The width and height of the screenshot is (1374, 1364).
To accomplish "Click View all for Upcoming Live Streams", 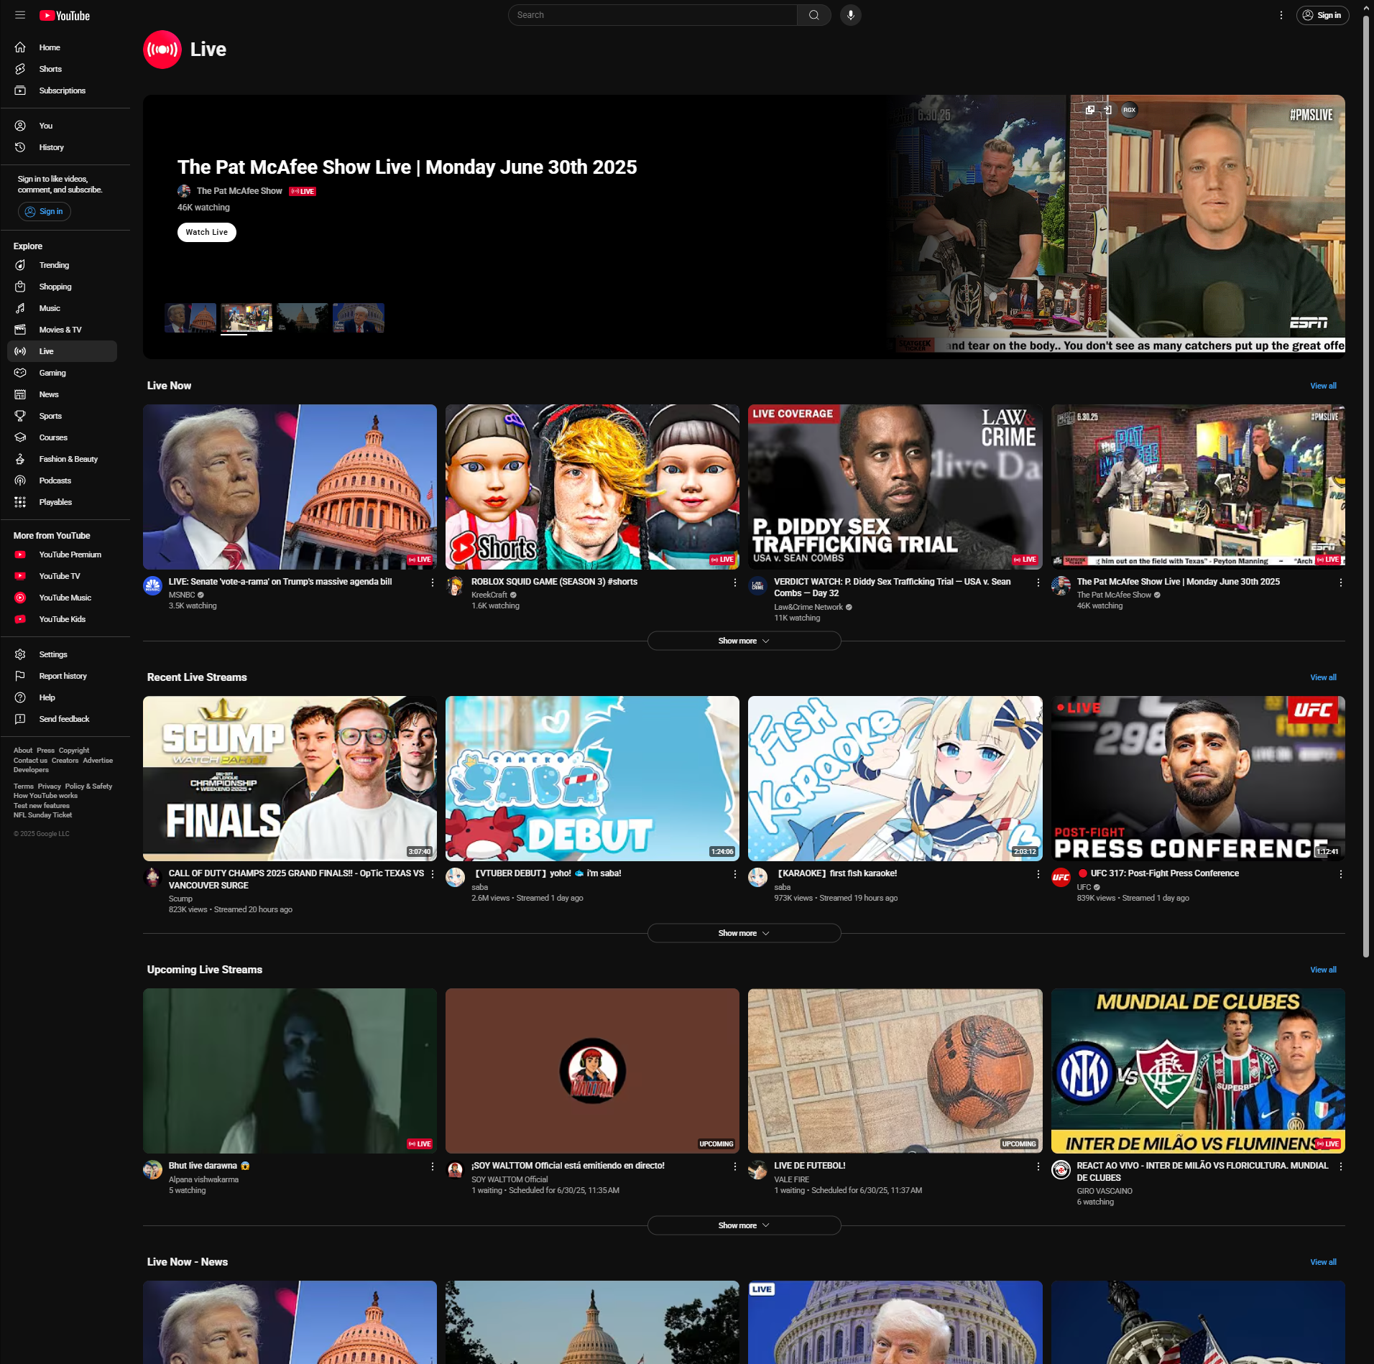I will (x=1322, y=970).
